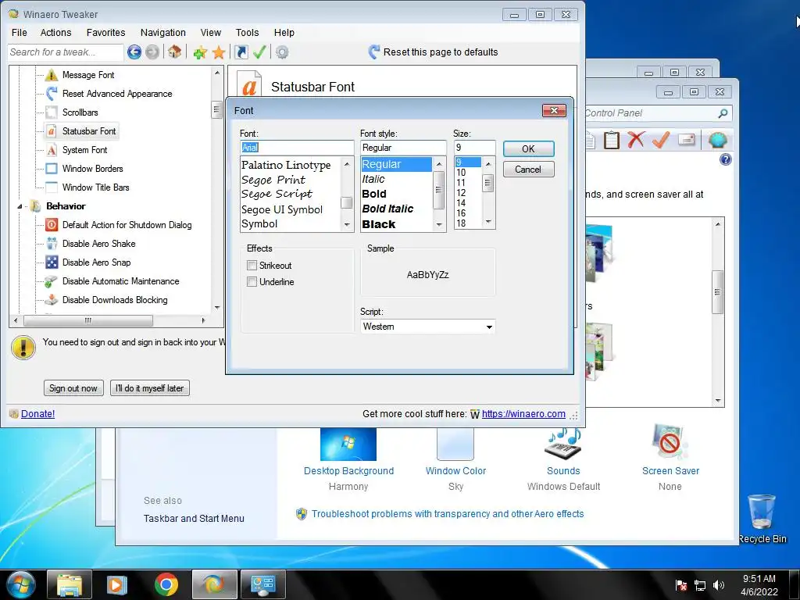Select Disable Automatic Maintenance item

[120, 281]
